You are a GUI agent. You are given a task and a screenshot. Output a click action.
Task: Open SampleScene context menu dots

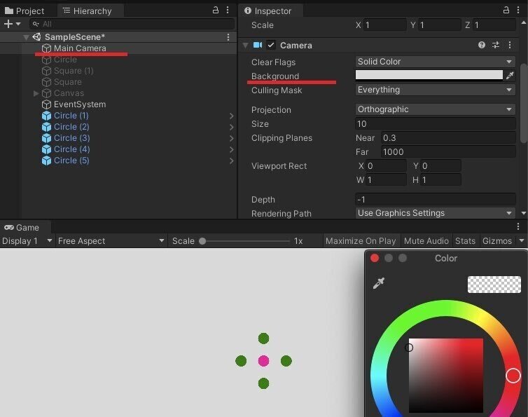pyautogui.click(x=228, y=37)
